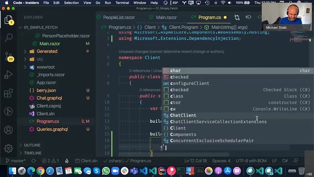The height and width of the screenshot is (177, 314).
Task: Open JetBrains Rider from the dock
Action: coord(162,171)
